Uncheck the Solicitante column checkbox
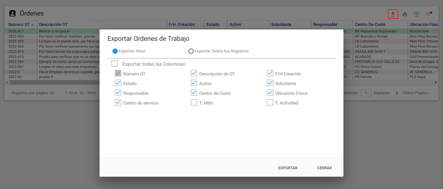The width and height of the screenshot is (443, 189). (270, 83)
